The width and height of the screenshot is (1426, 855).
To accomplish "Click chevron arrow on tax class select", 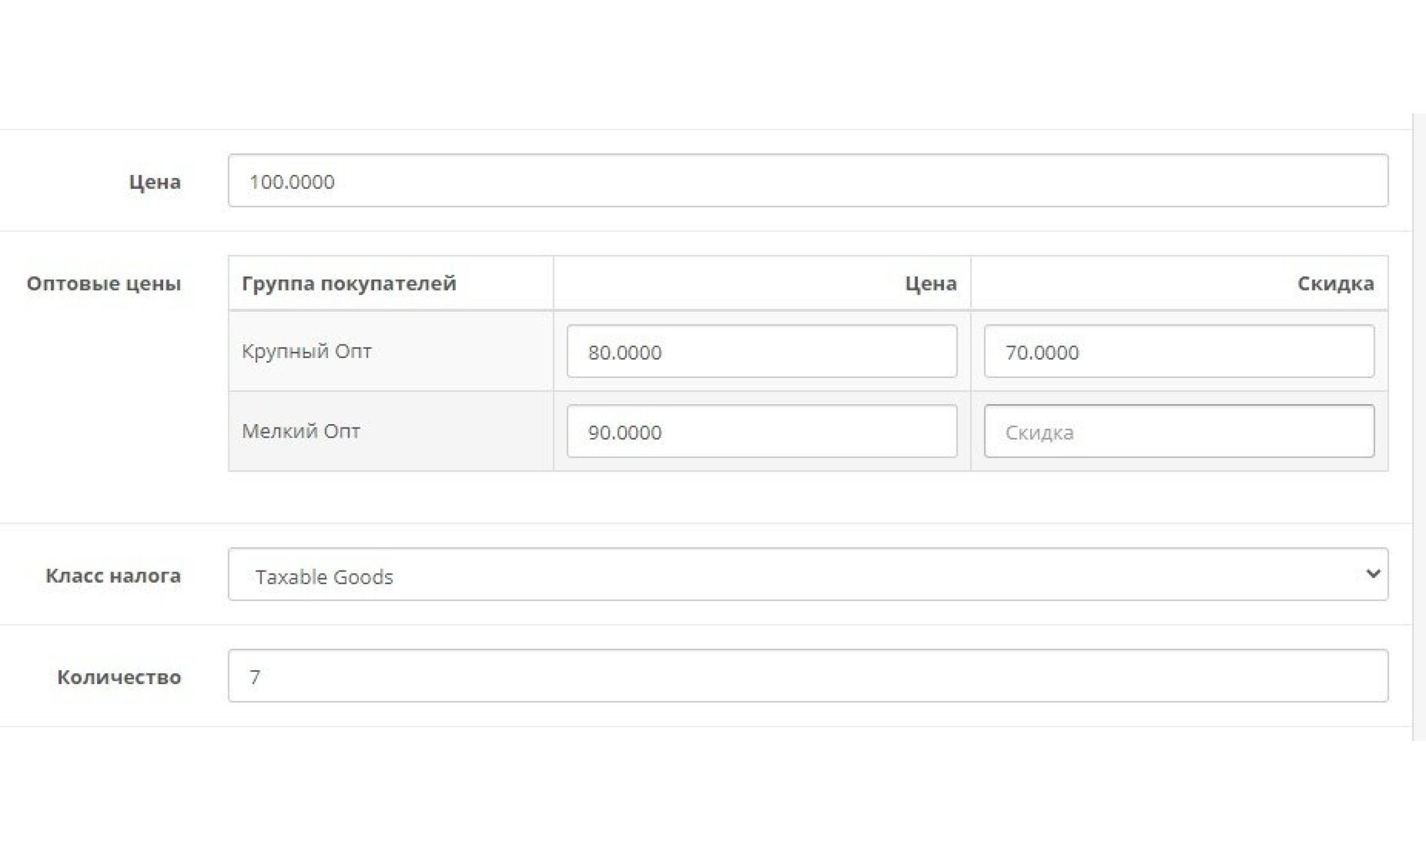I will 1372,574.
